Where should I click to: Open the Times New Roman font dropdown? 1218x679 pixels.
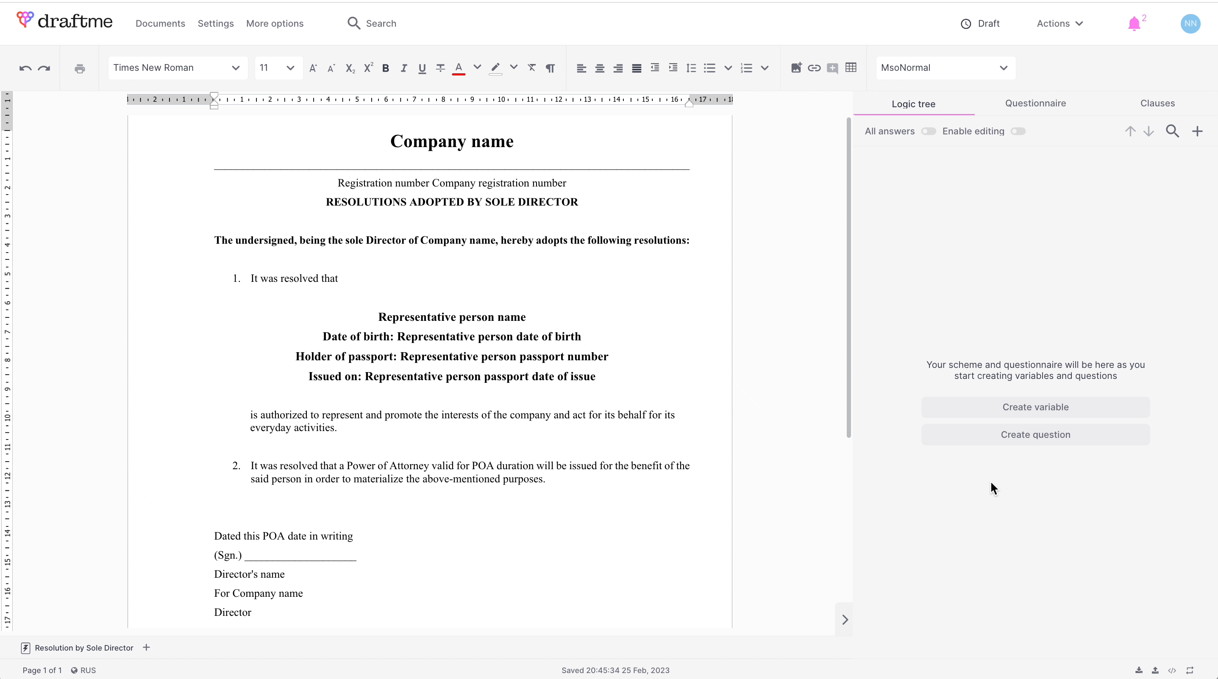click(x=177, y=68)
